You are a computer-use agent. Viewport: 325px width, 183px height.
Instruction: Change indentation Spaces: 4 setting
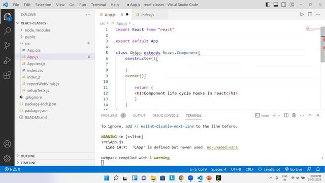[x=219, y=169]
